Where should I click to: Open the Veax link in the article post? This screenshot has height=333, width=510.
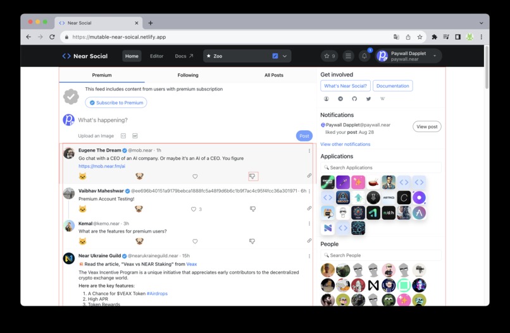(x=192, y=264)
